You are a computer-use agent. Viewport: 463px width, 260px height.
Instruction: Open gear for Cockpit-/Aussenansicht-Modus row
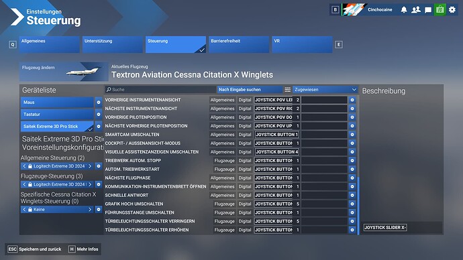[x=352, y=143]
